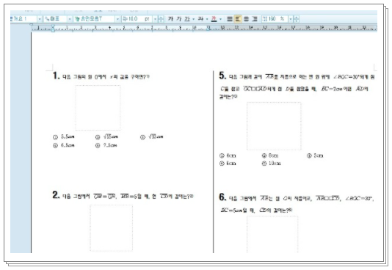Open the underline style dropdown arrow

194,19
